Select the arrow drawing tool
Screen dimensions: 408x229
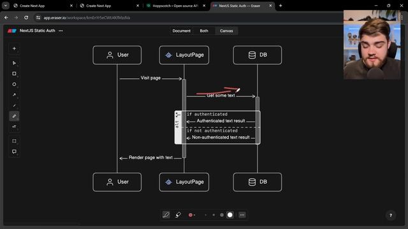[x=14, y=95]
